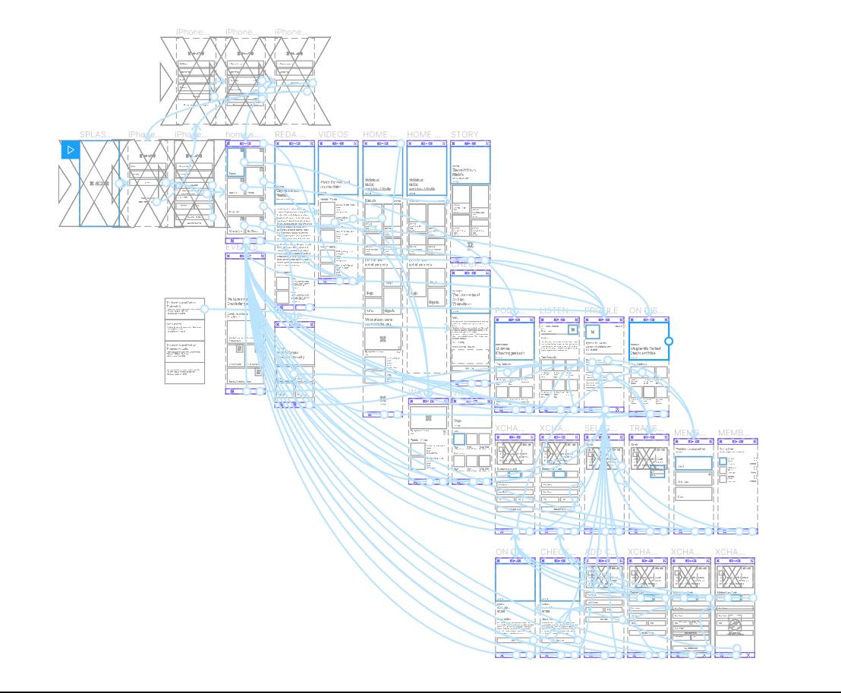Select the REDA... artboard title
The image size is (841, 693).
tap(290, 134)
